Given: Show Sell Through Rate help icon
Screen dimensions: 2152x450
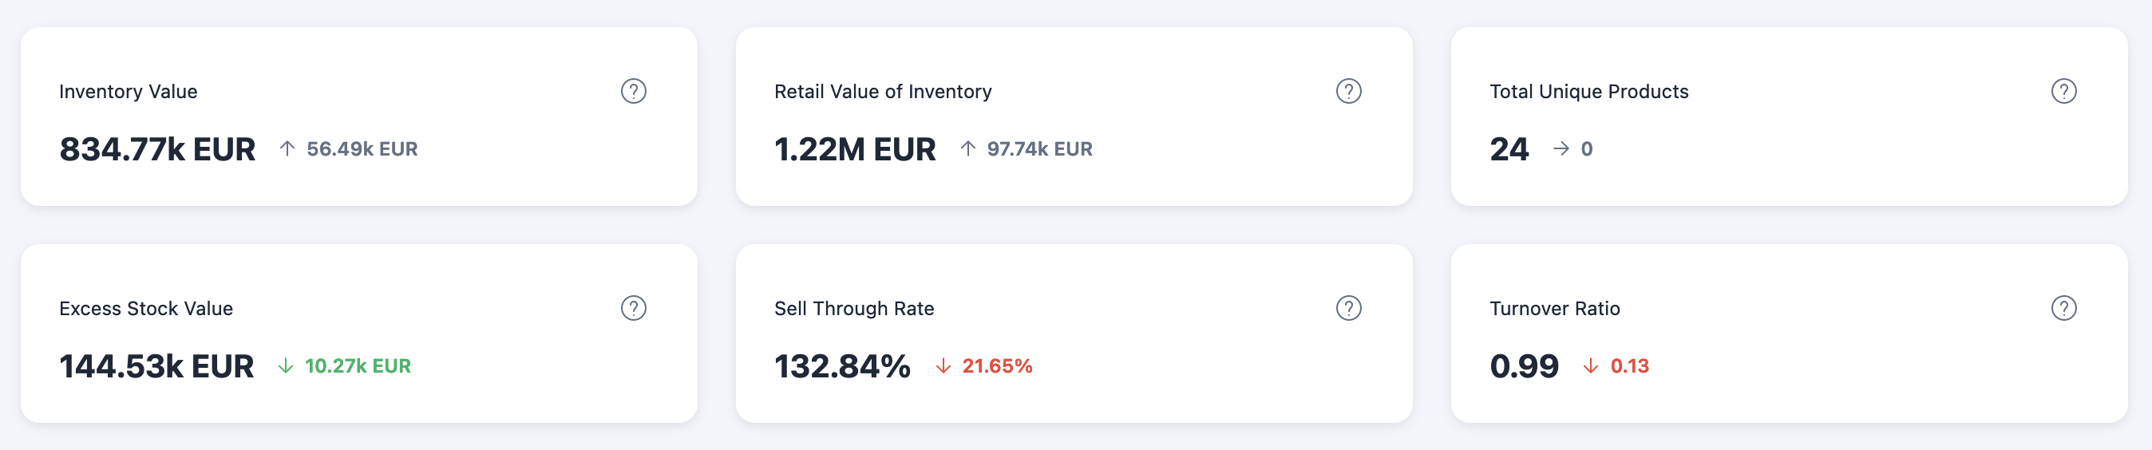Looking at the screenshot, I should point(1348,308).
